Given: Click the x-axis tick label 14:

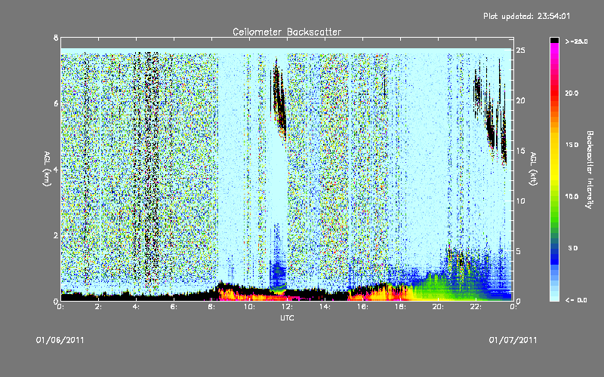Looking at the screenshot, I should (x=325, y=307).
